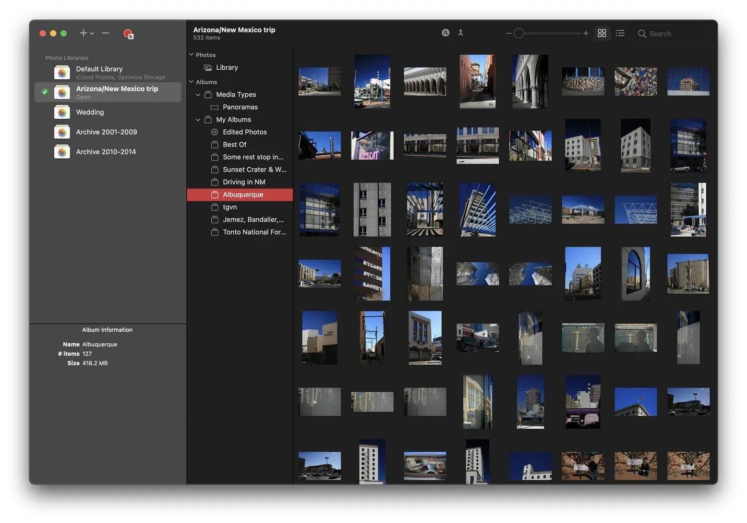This screenshot has height=523, width=747.
Task: Open the Panoramas media type
Action: click(x=240, y=107)
